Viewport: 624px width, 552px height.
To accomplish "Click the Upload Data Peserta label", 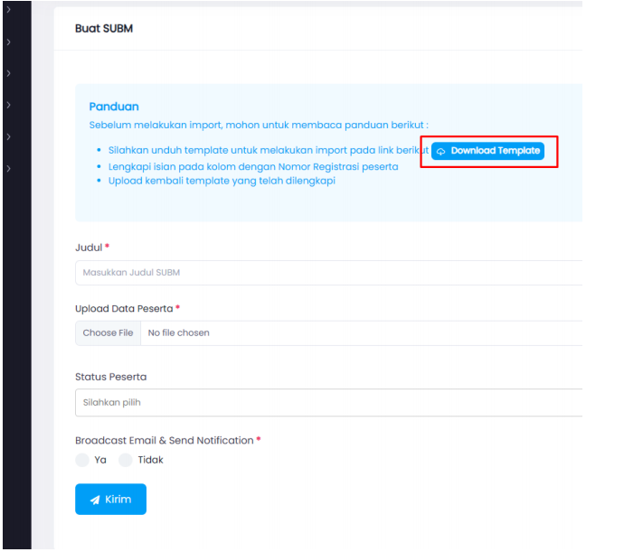I will click(x=124, y=308).
